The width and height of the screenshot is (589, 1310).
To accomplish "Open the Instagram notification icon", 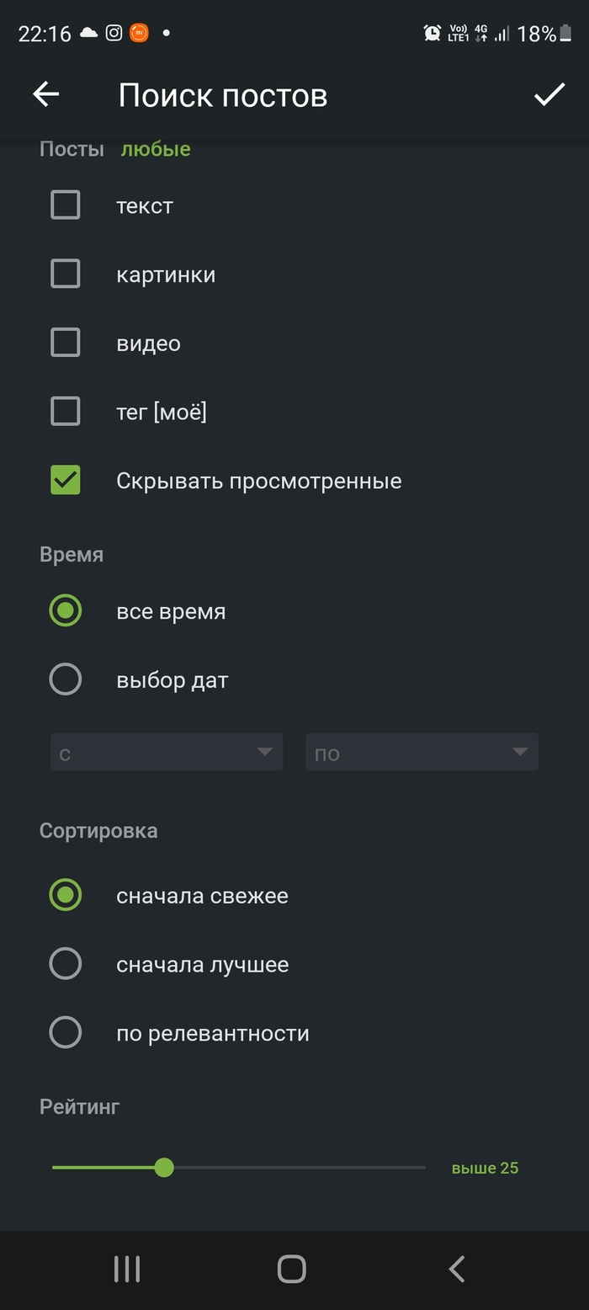I will tap(114, 34).
